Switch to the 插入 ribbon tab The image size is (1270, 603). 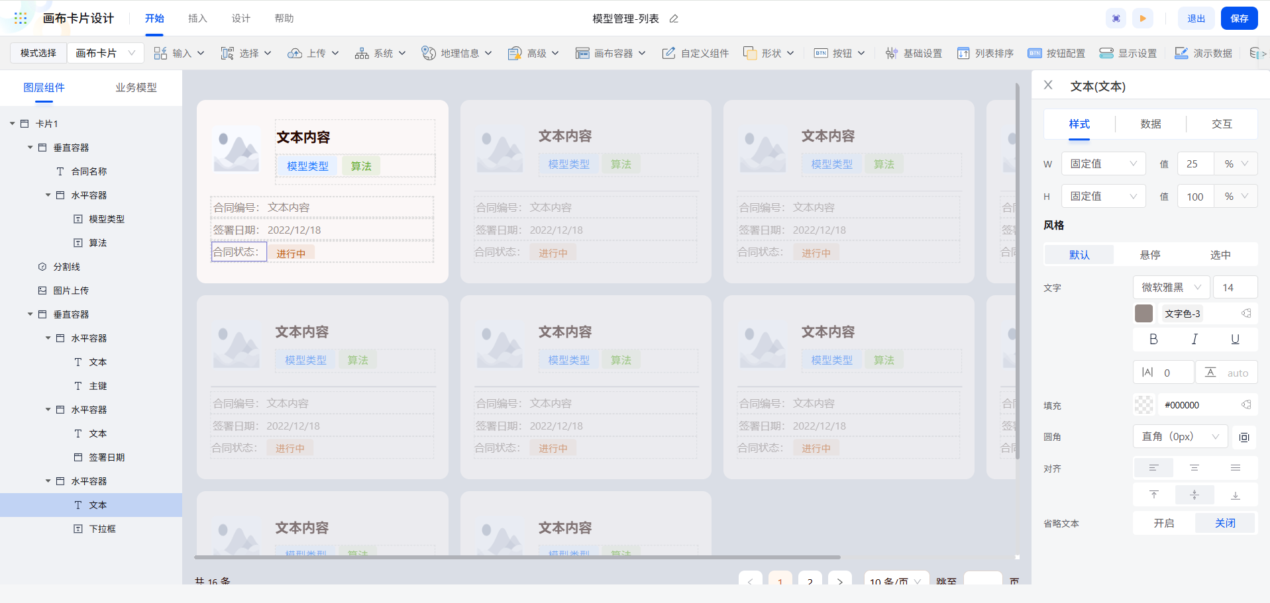pyautogui.click(x=197, y=18)
